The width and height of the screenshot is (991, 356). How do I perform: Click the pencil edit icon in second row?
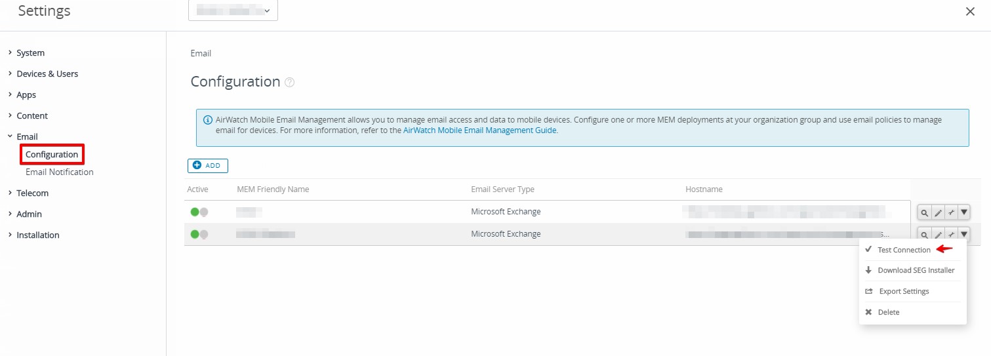(x=938, y=234)
